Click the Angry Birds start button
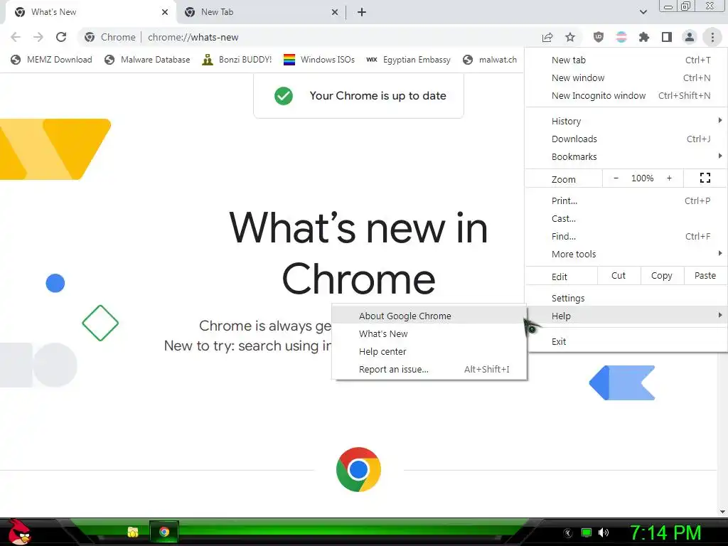This screenshot has width=728, height=546. click(x=19, y=532)
